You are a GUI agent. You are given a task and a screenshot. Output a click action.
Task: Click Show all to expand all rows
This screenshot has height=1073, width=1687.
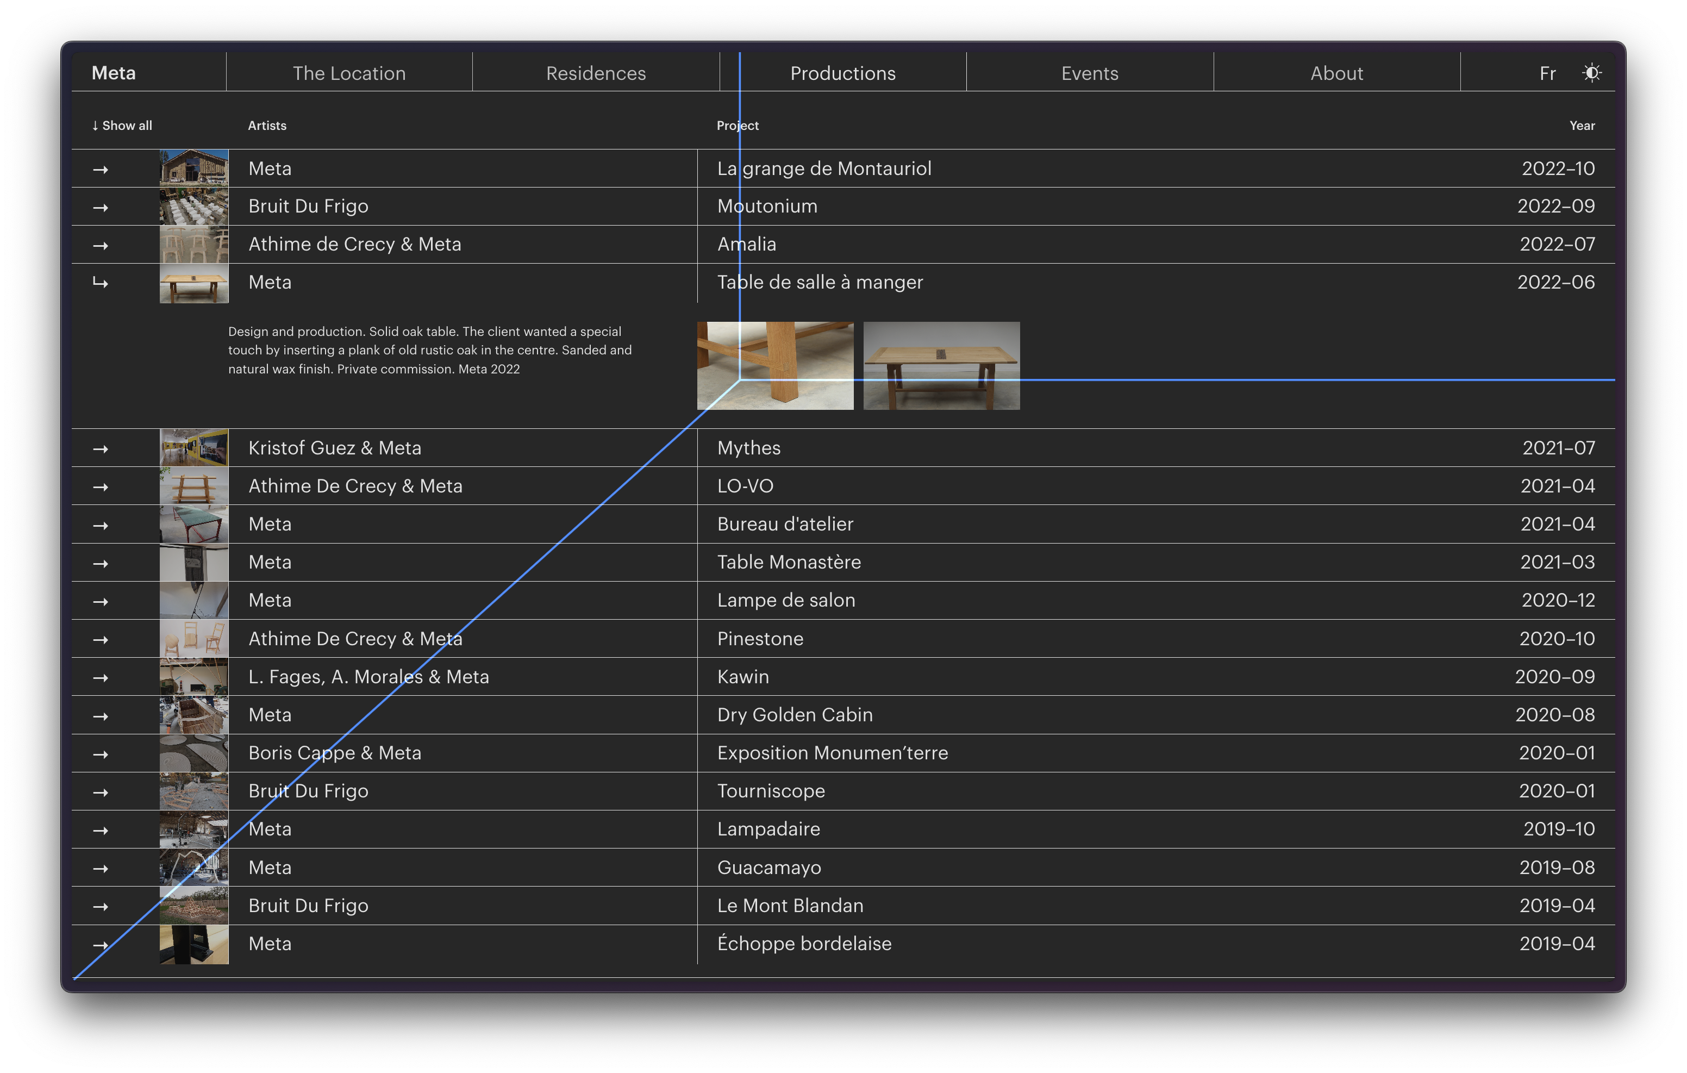click(122, 126)
